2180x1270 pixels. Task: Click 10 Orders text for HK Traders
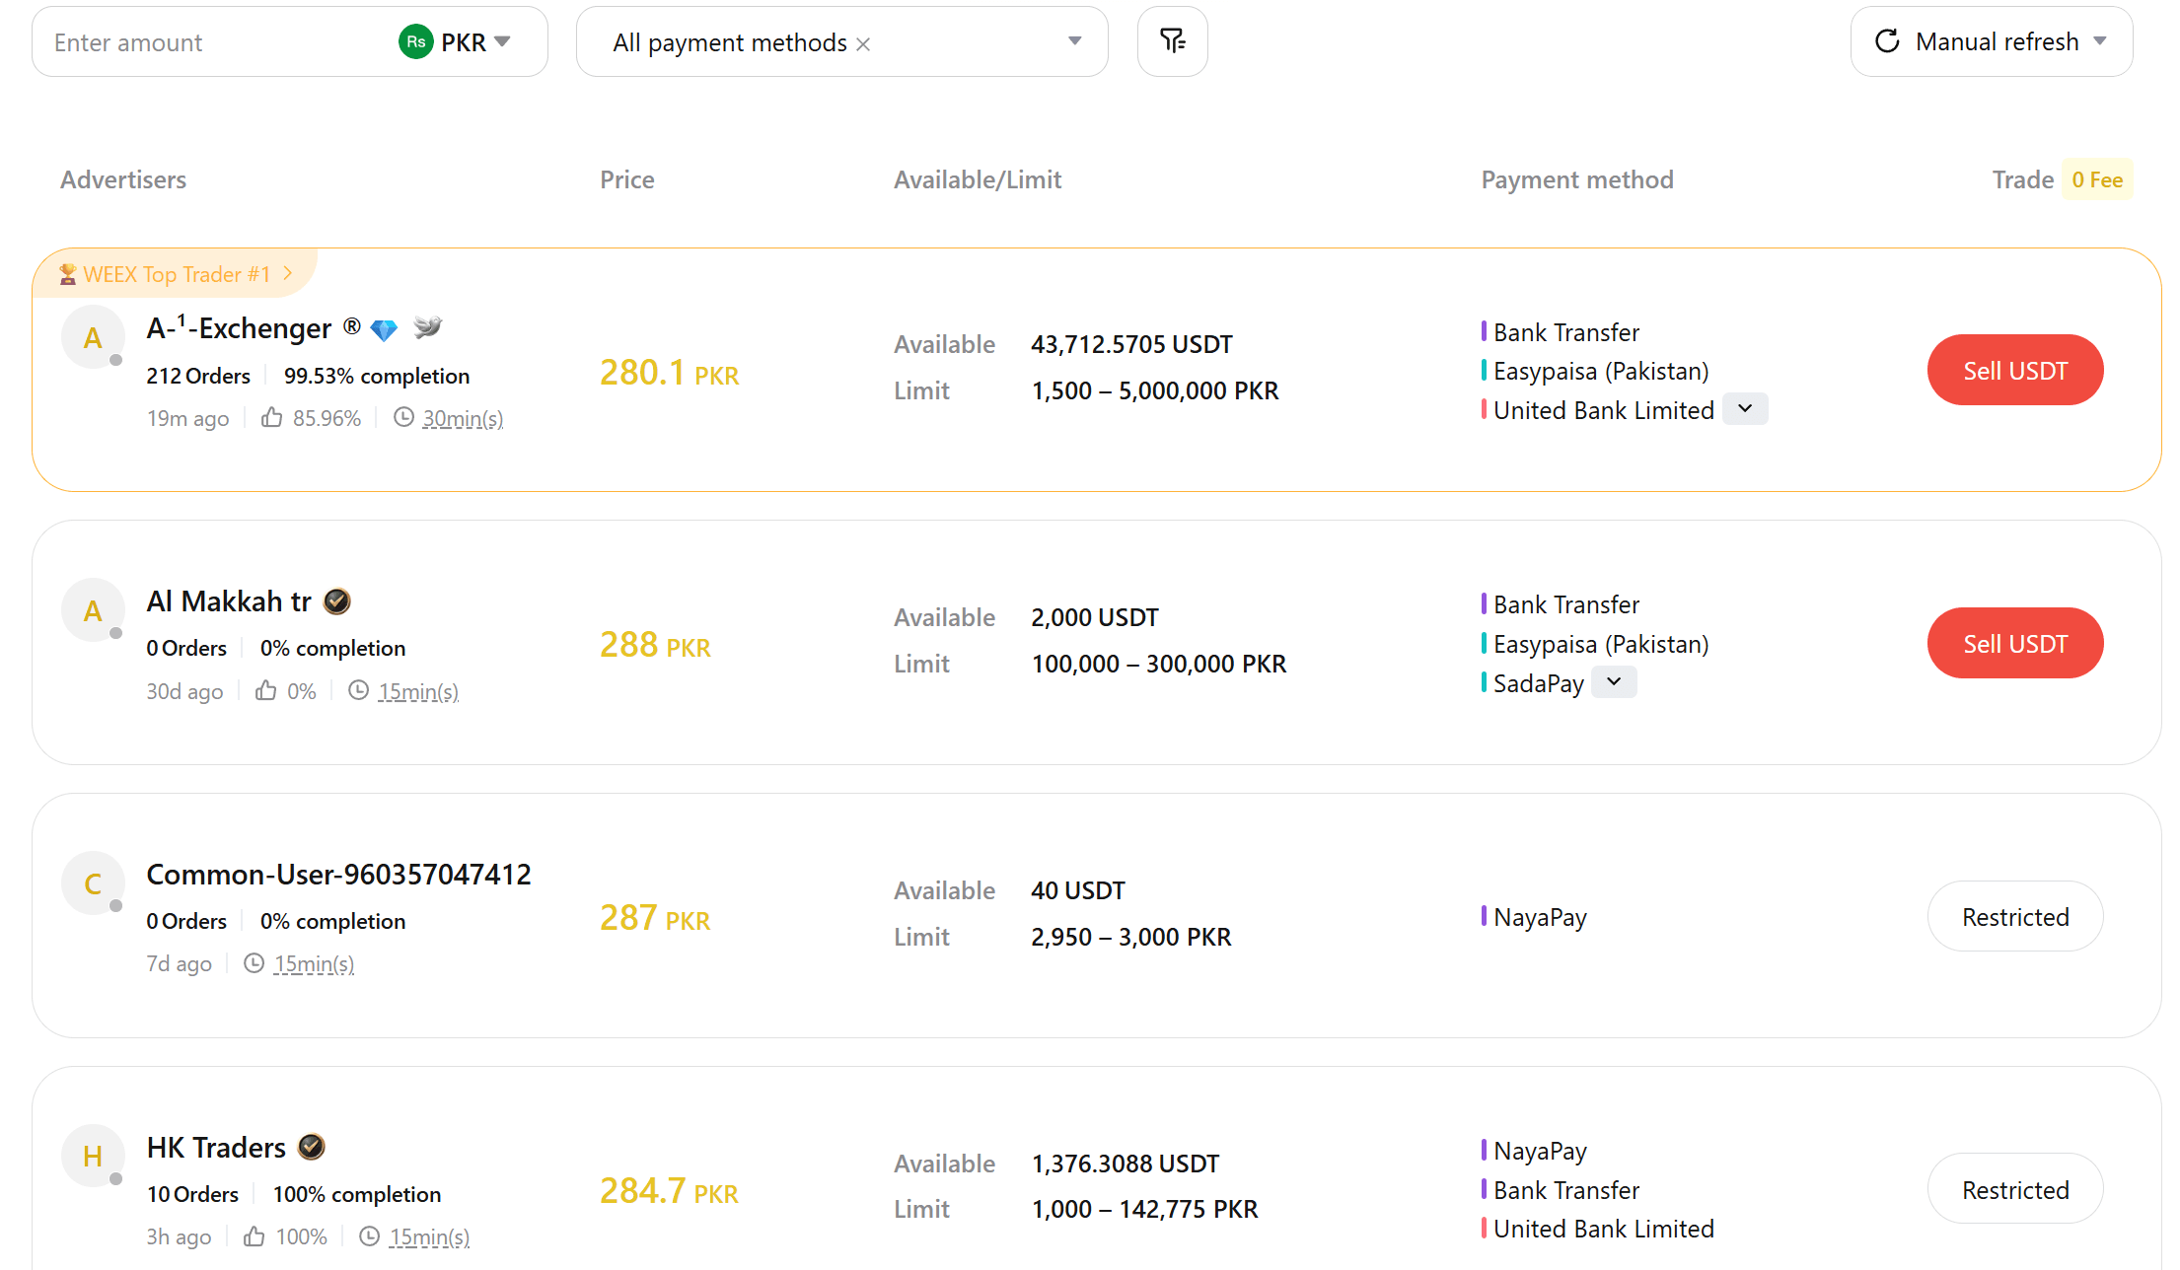click(192, 1194)
